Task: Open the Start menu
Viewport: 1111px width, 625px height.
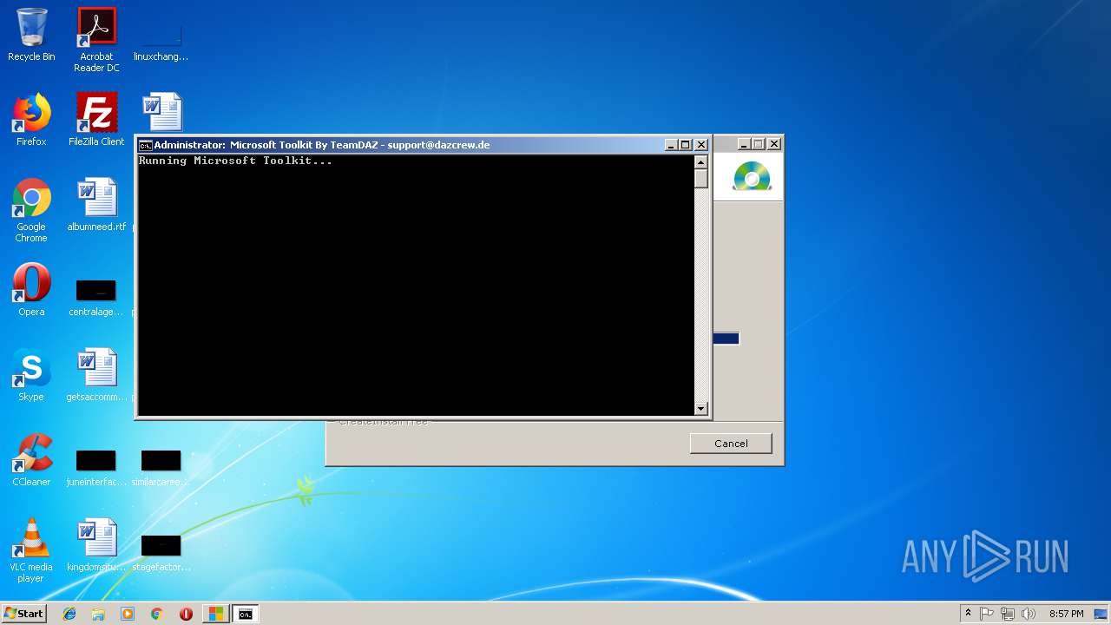Action: point(24,614)
